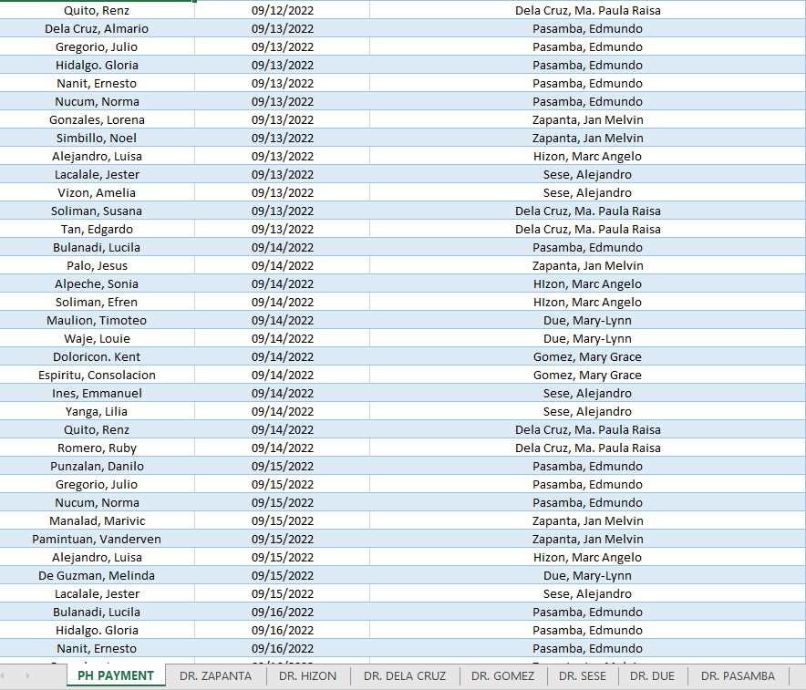Select the cell 'De Guzman, Melinda'
The width and height of the screenshot is (806, 690).
coord(97,576)
